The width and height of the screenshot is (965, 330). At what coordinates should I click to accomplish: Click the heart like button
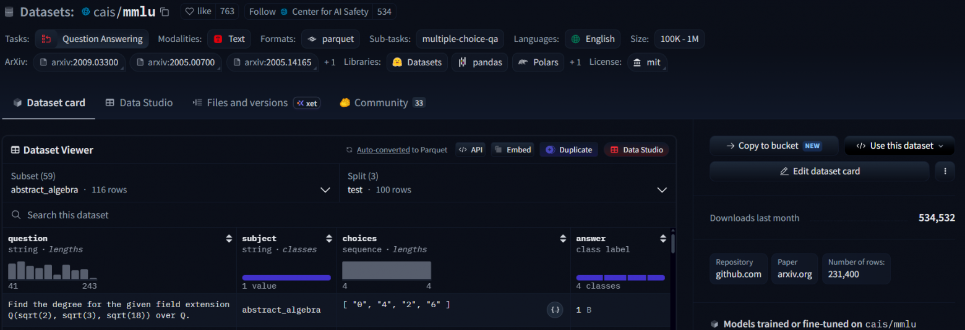coord(198,11)
